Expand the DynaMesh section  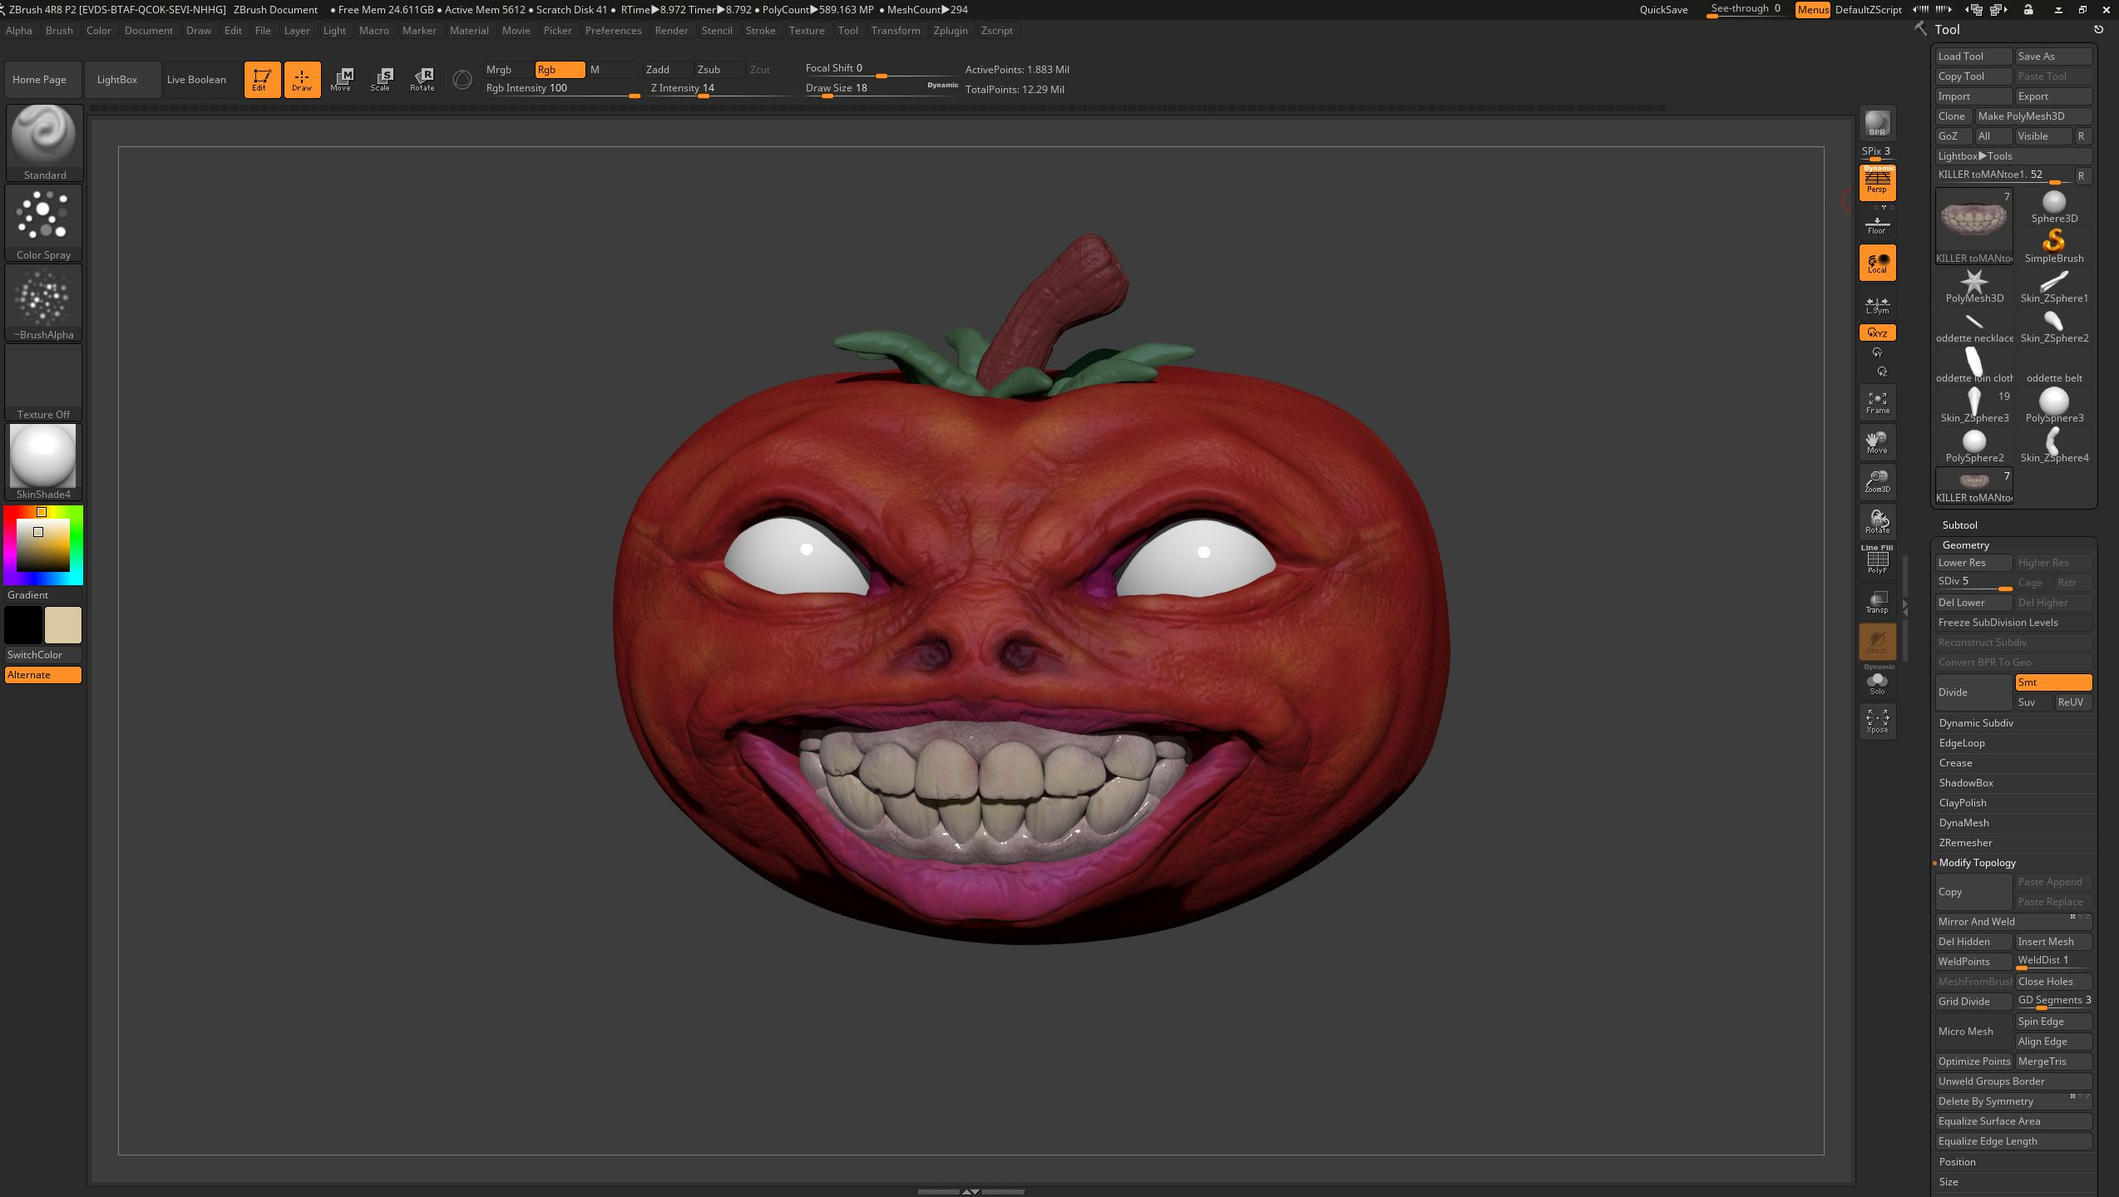pyautogui.click(x=1964, y=823)
